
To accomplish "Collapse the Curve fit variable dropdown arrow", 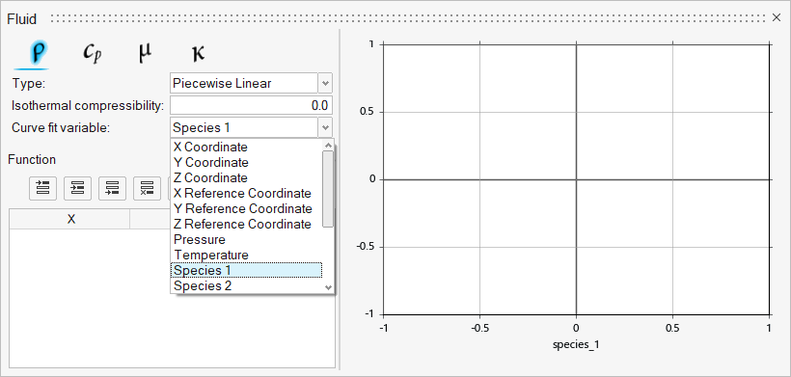I will point(325,127).
